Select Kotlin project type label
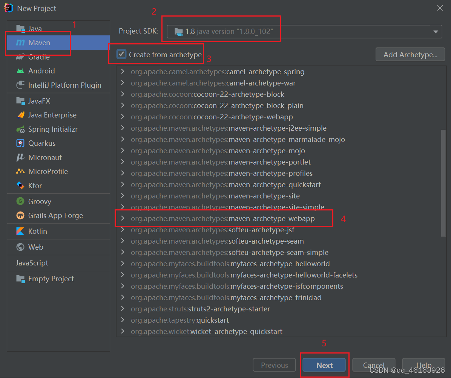This screenshot has width=451, height=378. pos(37,231)
